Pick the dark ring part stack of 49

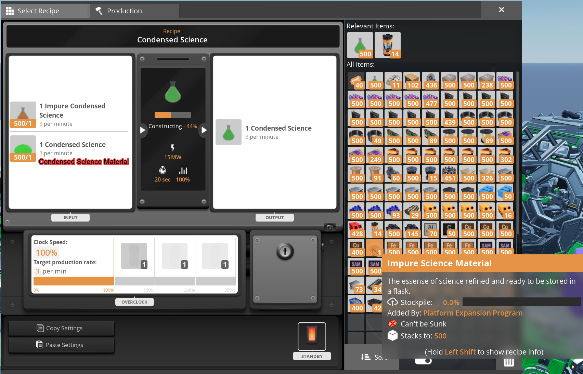pos(375,136)
